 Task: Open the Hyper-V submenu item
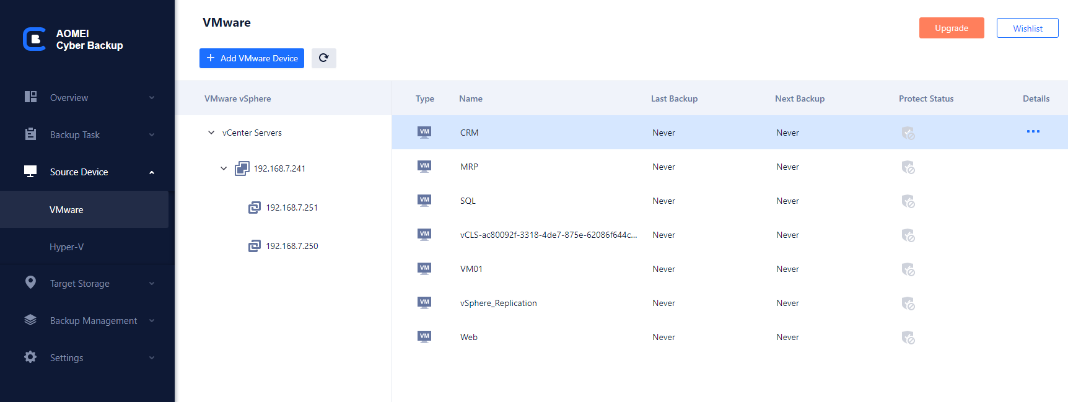84,247
